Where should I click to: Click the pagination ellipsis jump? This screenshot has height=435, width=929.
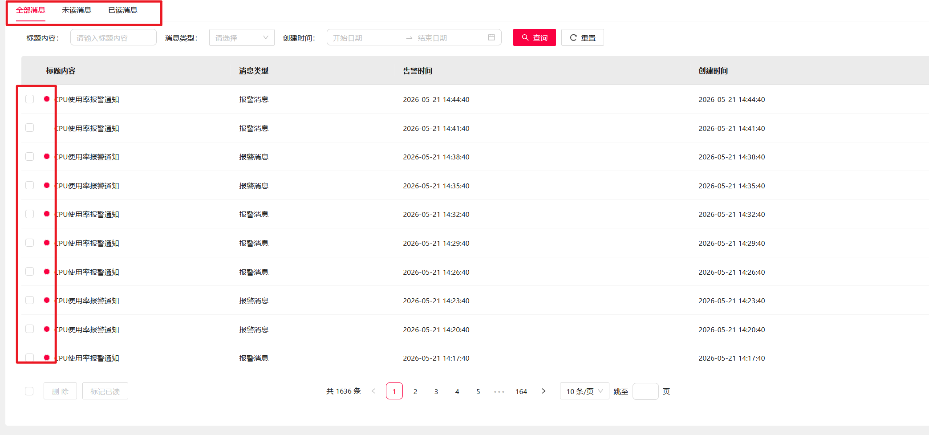[x=499, y=391]
